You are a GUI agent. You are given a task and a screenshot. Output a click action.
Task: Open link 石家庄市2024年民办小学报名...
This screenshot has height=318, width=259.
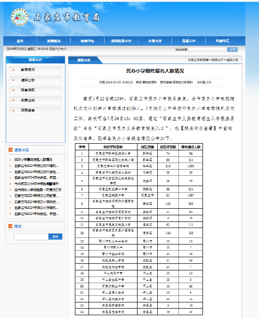point(36,202)
